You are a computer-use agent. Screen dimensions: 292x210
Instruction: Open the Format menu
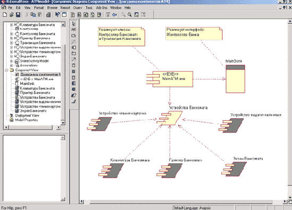pos(39,7)
